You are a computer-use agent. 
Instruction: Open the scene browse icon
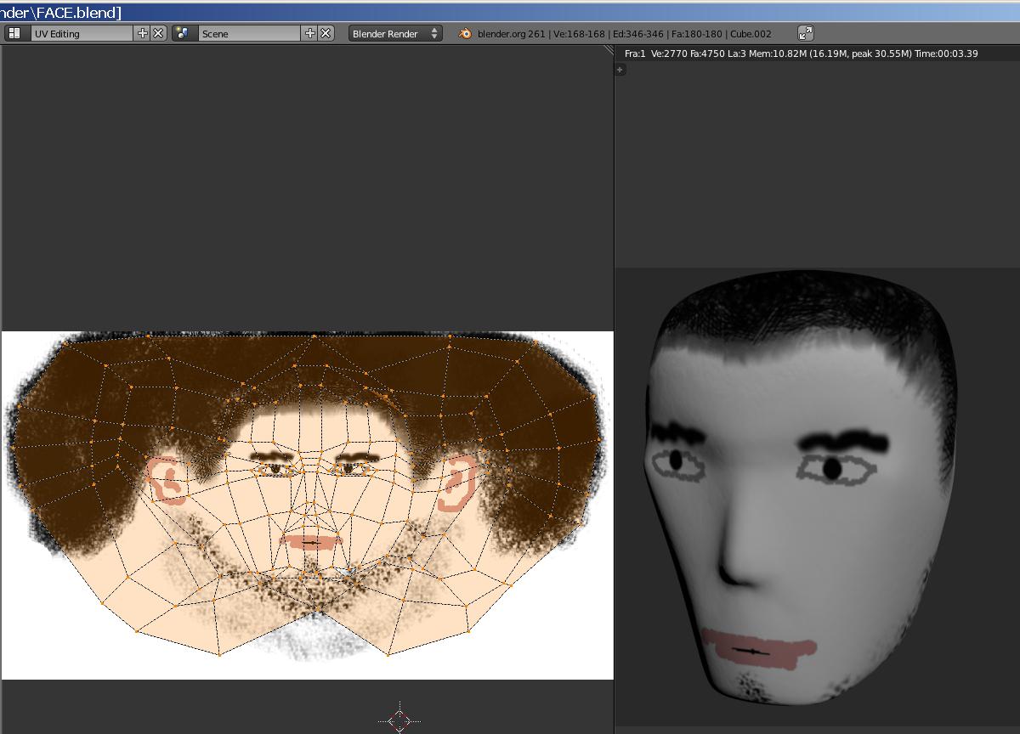tap(181, 33)
